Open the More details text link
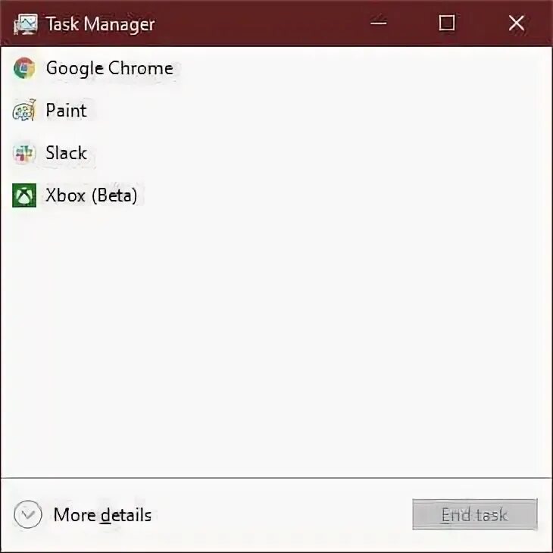Viewport: 553px width, 553px height. (x=102, y=516)
